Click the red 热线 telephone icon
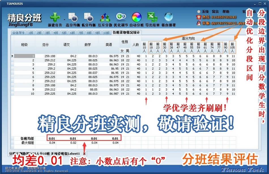 [198, 17]
